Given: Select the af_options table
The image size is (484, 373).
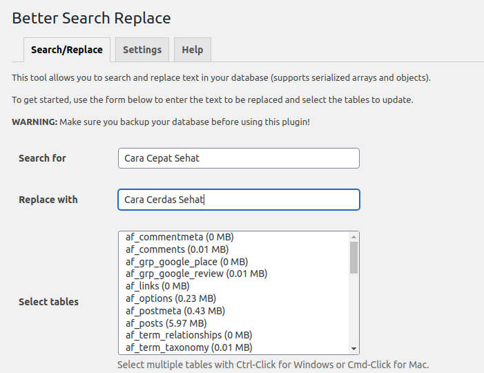Looking at the screenshot, I should tap(171, 298).
